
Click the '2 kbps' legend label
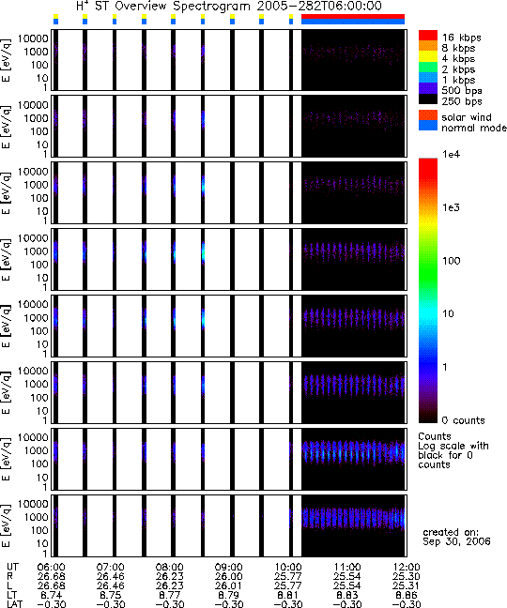pyautogui.click(x=458, y=69)
